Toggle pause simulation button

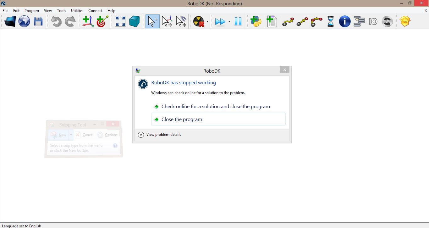click(238, 22)
